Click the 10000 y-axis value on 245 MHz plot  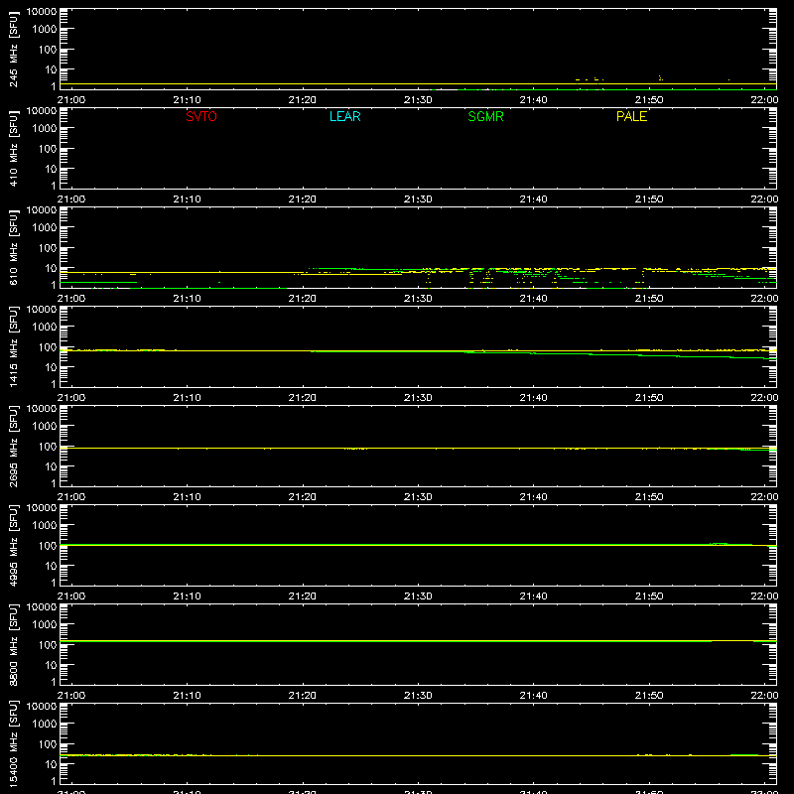tap(42, 12)
